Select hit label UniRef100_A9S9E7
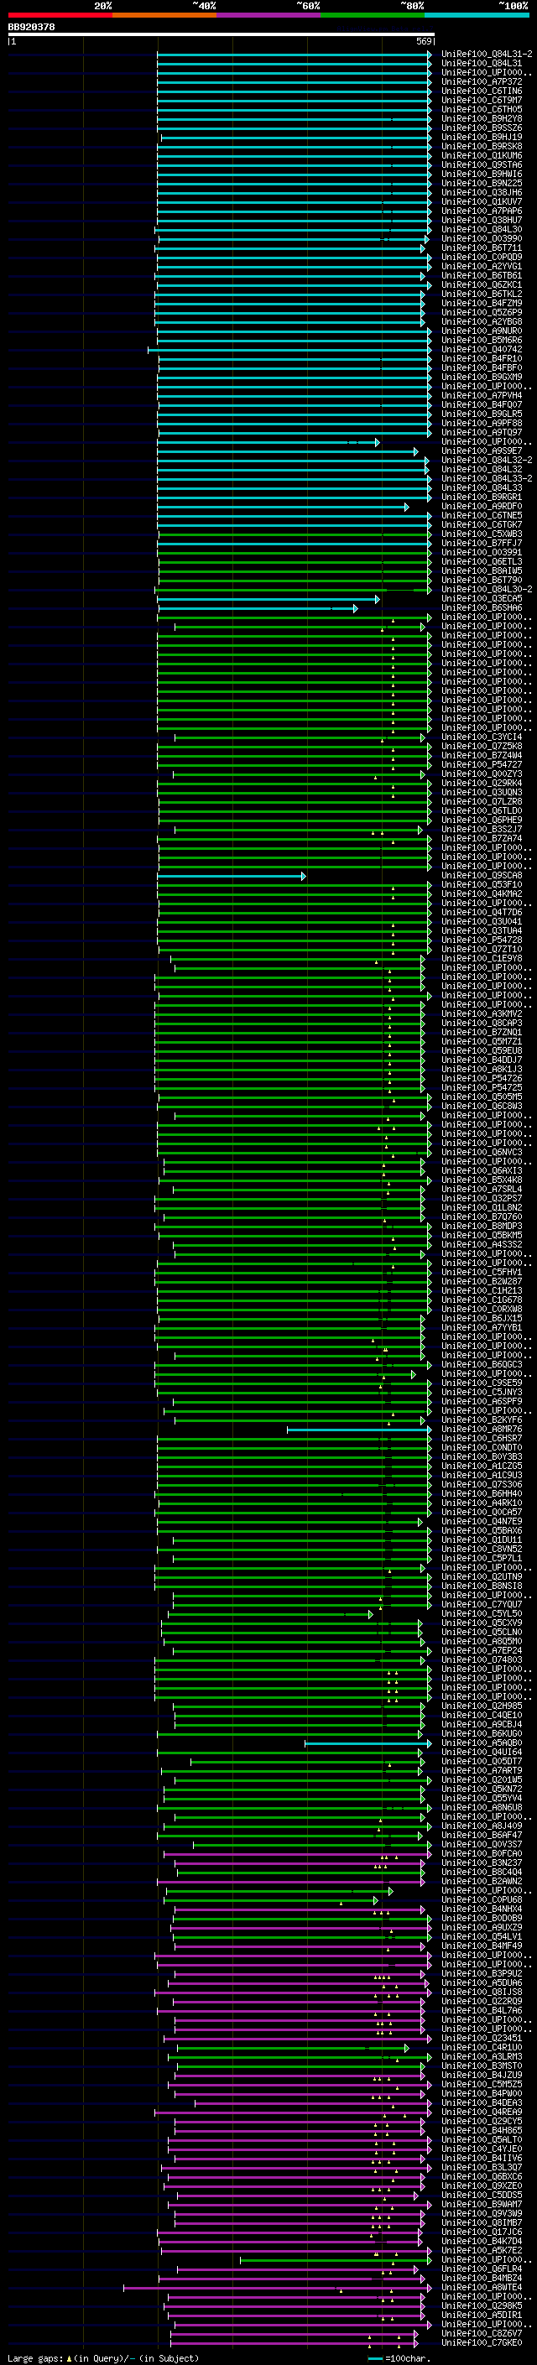 coord(482,451)
